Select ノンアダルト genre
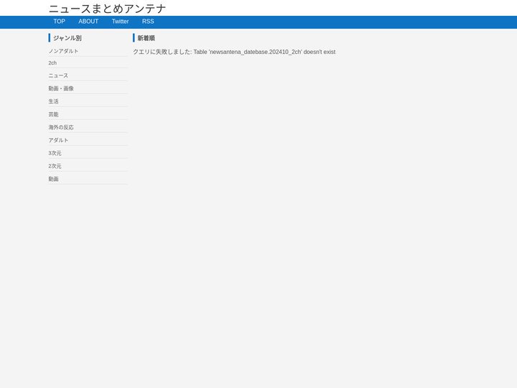This screenshot has height=388, width=517. tap(63, 51)
